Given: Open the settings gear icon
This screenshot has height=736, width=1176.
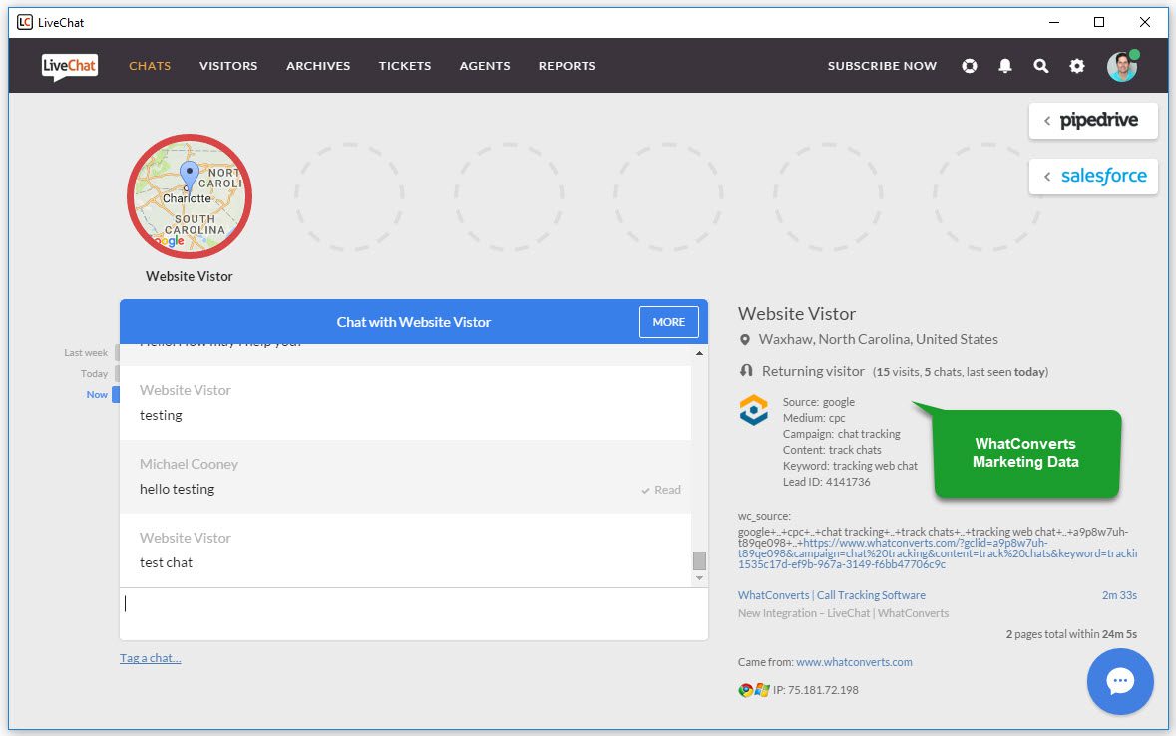Looking at the screenshot, I should pyautogui.click(x=1077, y=66).
